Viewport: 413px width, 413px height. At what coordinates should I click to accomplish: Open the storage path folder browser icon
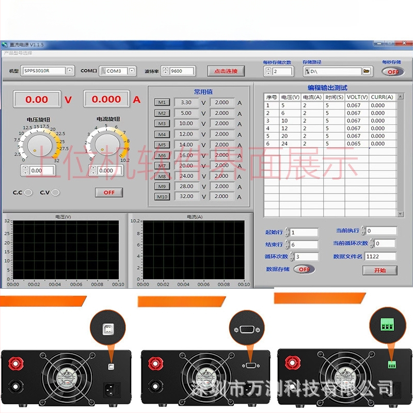pos(367,71)
